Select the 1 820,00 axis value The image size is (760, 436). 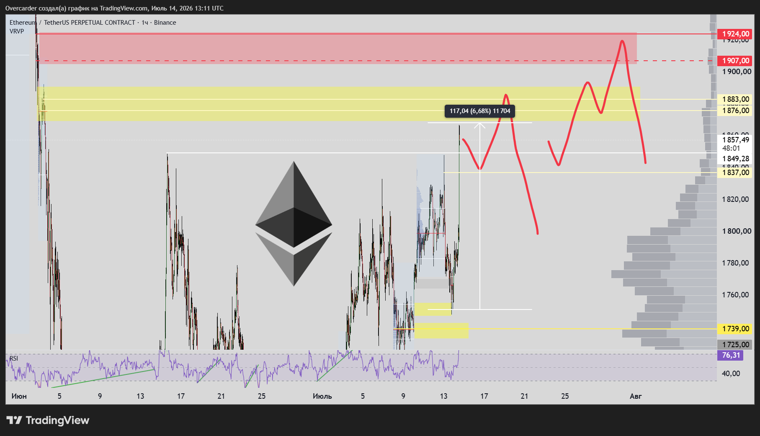click(x=735, y=199)
